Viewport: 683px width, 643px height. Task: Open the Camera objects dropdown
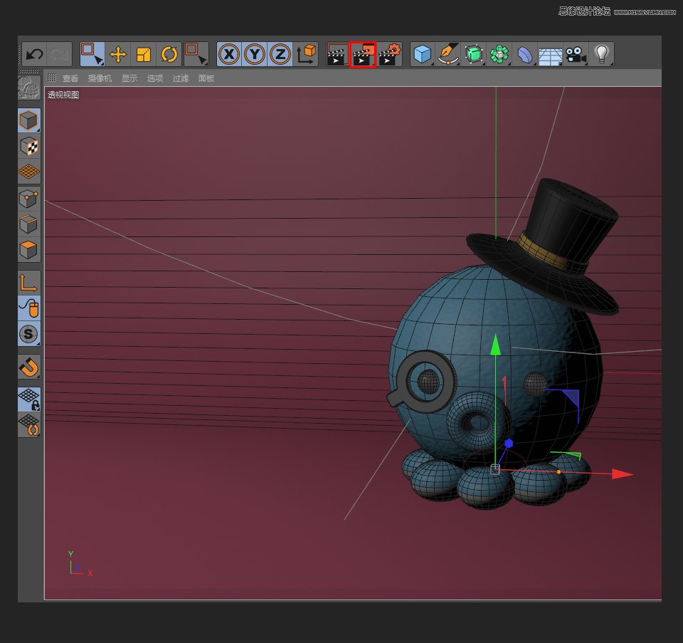(x=576, y=54)
